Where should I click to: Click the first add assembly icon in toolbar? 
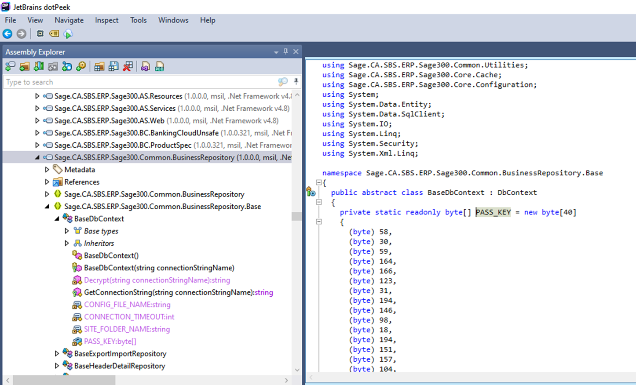[x=10, y=66]
